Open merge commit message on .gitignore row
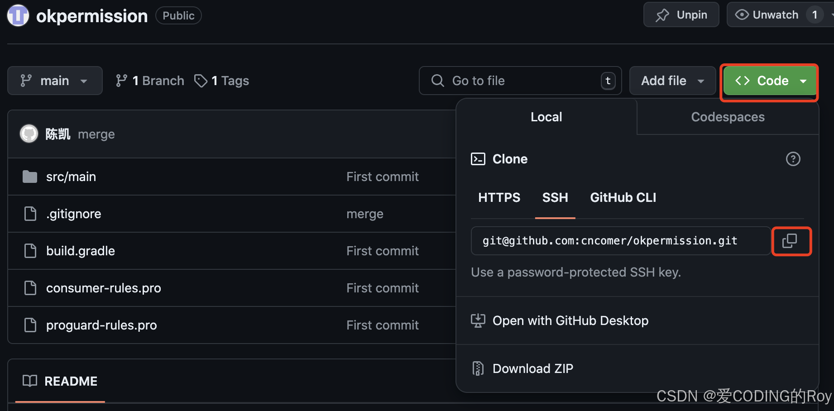Viewport: 834px width, 411px height. (x=365, y=214)
